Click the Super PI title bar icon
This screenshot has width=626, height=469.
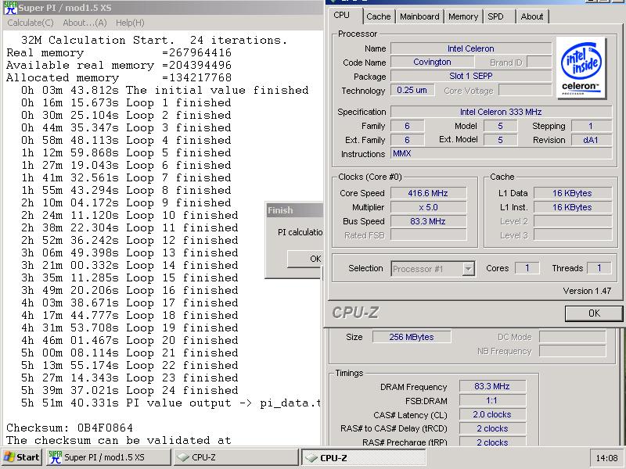click(10, 7)
